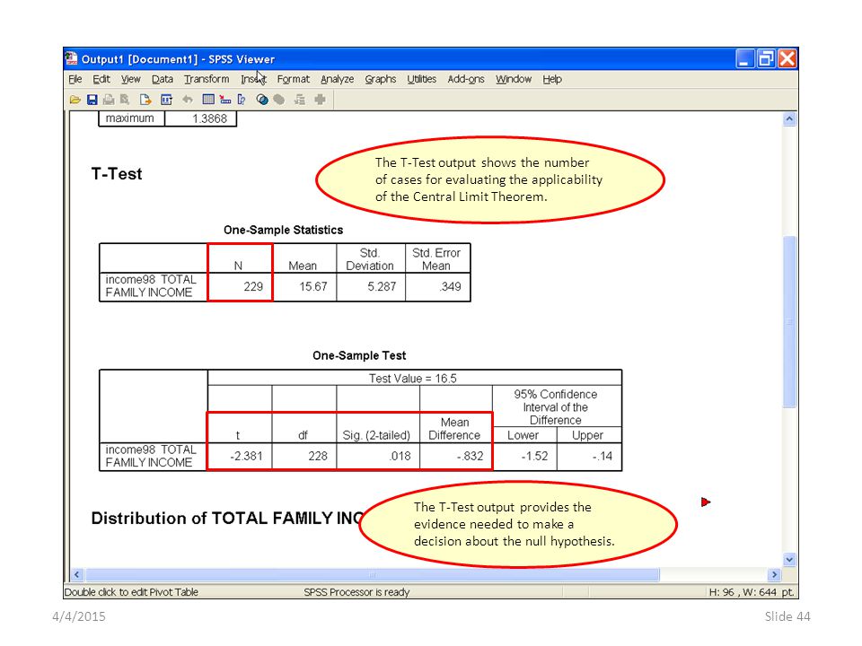Save the output with the floppy disk icon
The height and width of the screenshot is (646, 862).
(x=92, y=100)
